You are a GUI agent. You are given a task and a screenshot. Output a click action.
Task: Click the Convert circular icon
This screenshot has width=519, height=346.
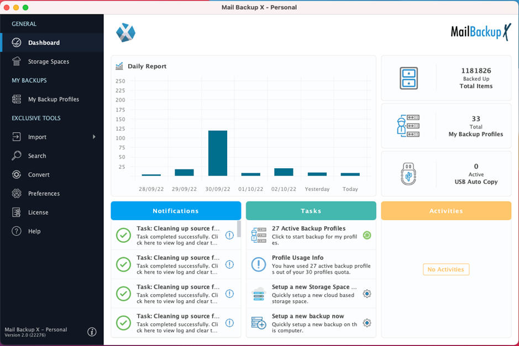pyautogui.click(x=17, y=174)
